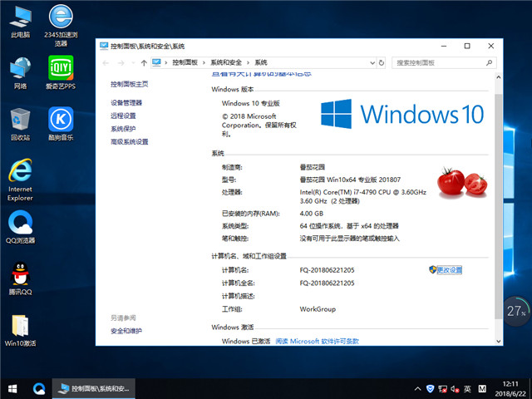
Task: Read Microsoft 软件许可条款 link
Action: (x=317, y=341)
